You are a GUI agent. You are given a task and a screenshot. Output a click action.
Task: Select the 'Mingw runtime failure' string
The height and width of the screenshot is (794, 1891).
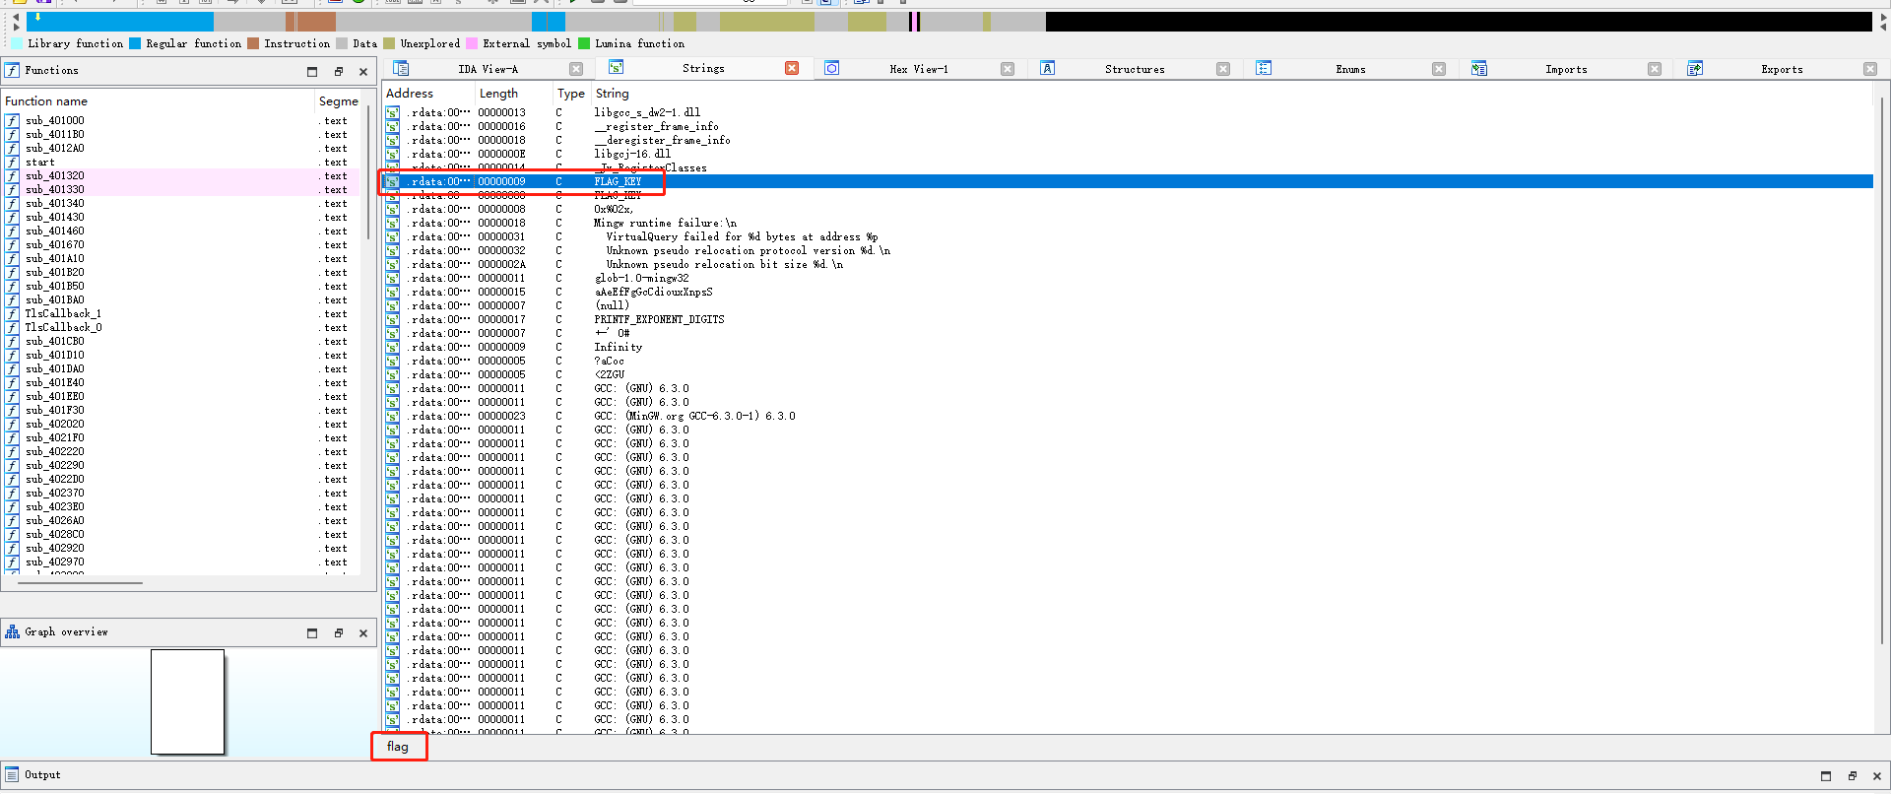[665, 223]
